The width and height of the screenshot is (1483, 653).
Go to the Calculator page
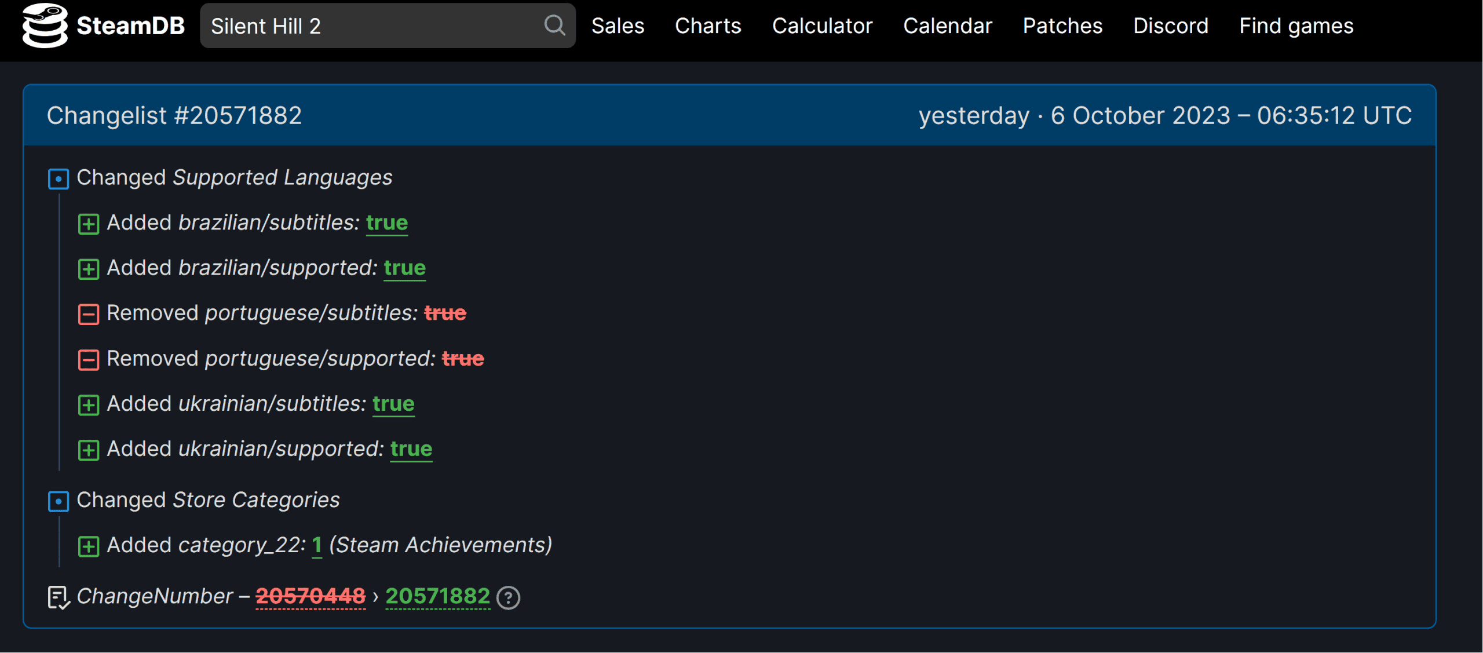(822, 26)
